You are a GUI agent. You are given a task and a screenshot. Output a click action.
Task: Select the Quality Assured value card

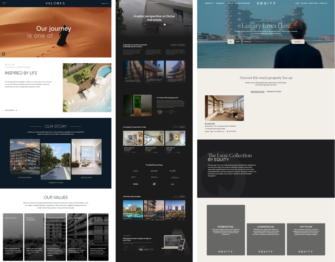(x=13, y=237)
